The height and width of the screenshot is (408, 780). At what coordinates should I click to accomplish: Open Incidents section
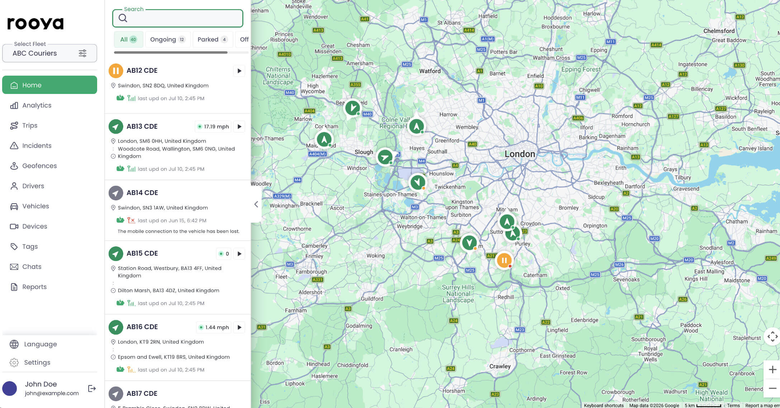[49, 146]
